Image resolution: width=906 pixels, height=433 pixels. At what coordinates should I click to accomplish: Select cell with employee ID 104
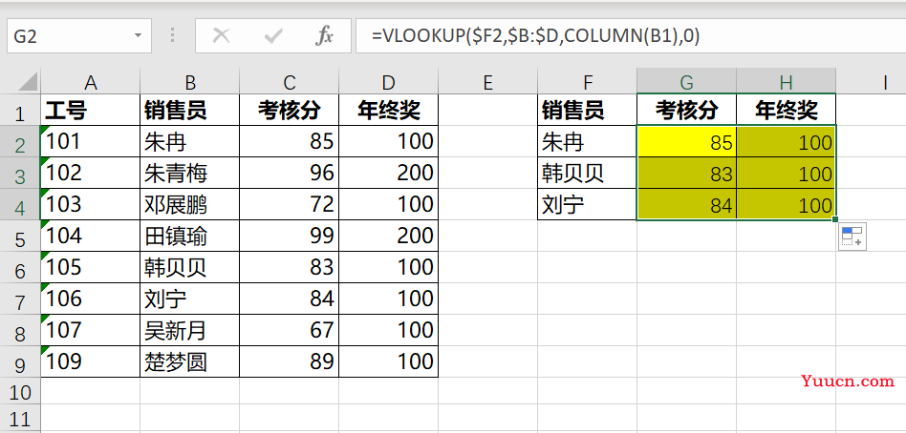(90, 236)
